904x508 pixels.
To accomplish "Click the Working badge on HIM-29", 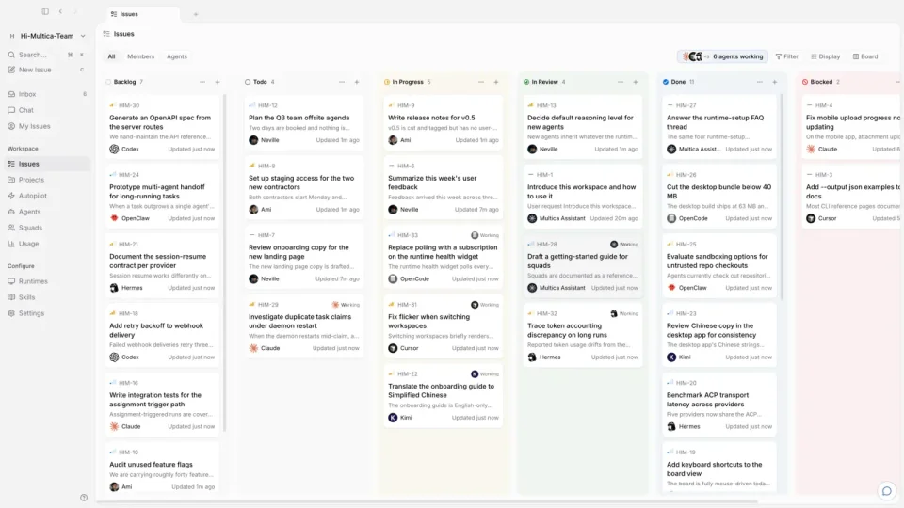I will coord(346,305).
